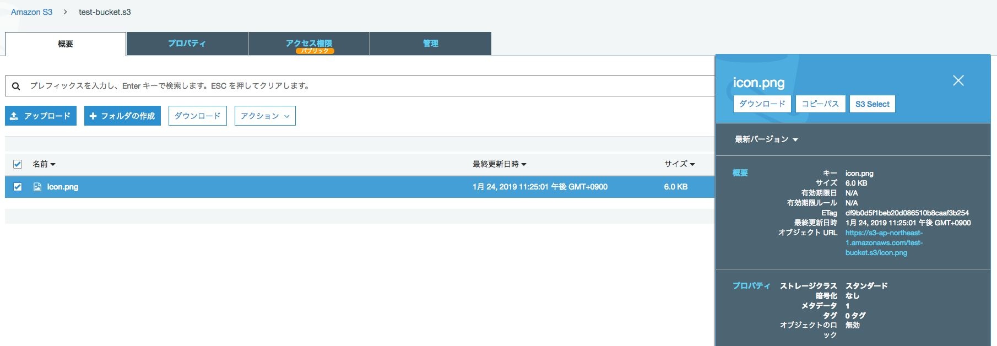Switch to the 概要 tab
997x346 pixels.
coord(66,44)
